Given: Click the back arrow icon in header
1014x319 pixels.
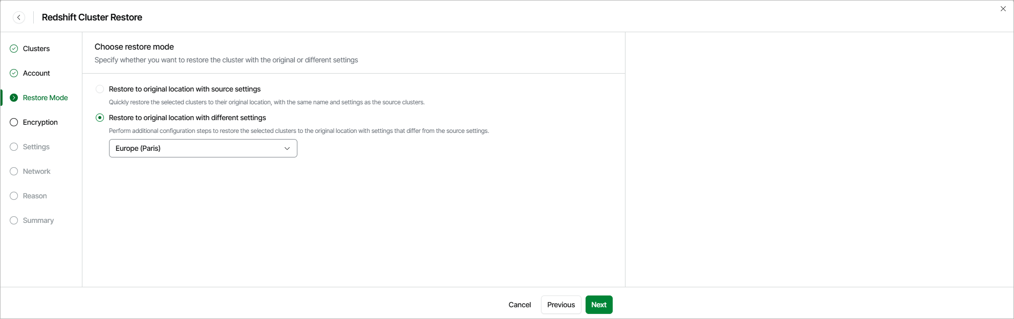Looking at the screenshot, I should click(x=19, y=17).
